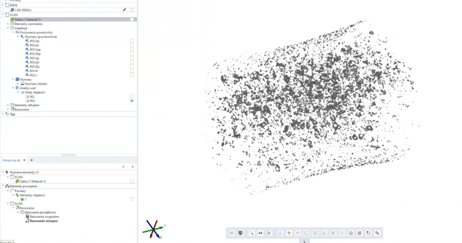Check the visibility box for ROI.Ap
462x243 pixels.
(132, 41)
